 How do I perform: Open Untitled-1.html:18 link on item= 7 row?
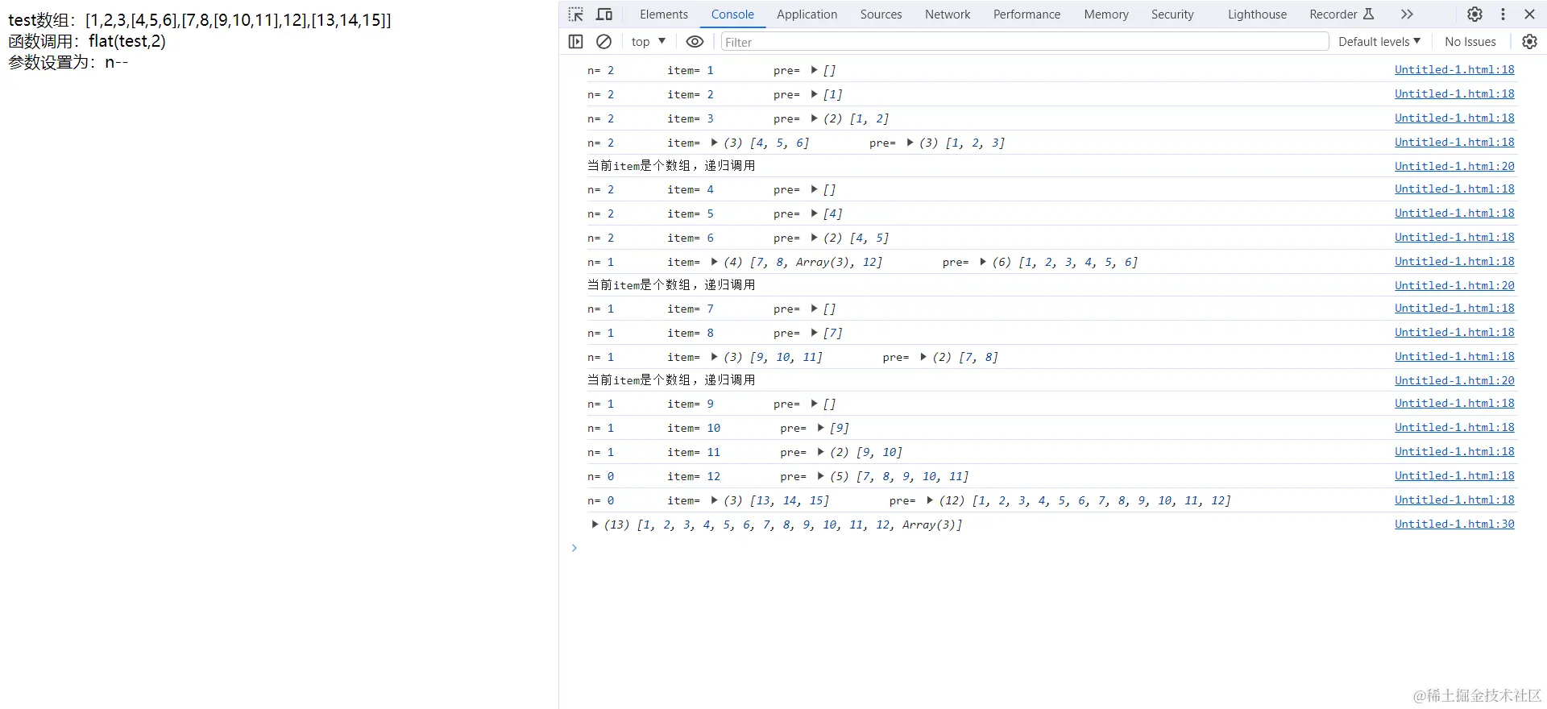1454,309
